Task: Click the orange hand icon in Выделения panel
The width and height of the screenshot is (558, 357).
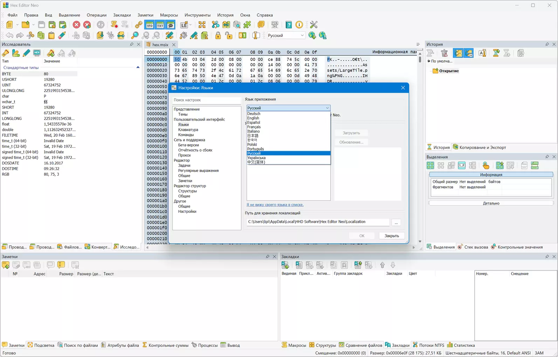Action: (x=485, y=166)
